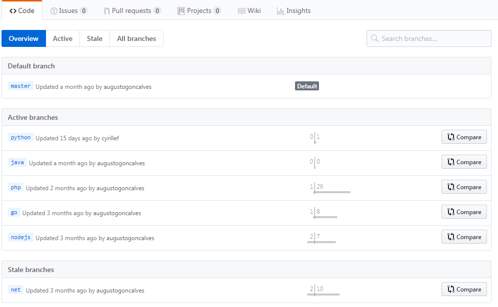The height and width of the screenshot is (307, 498).
Task: Open the Code tab
Action: click(x=22, y=10)
